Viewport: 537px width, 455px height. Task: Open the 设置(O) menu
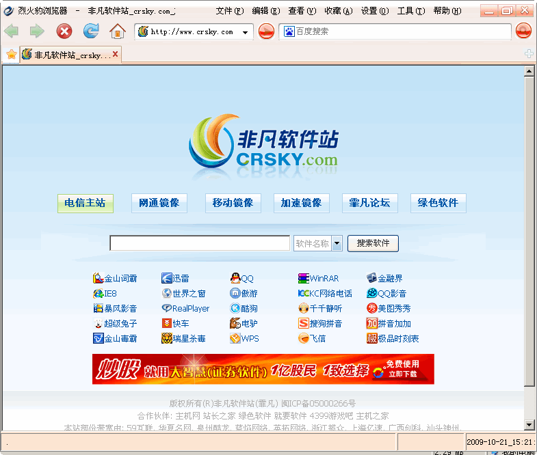pyautogui.click(x=375, y=11)
